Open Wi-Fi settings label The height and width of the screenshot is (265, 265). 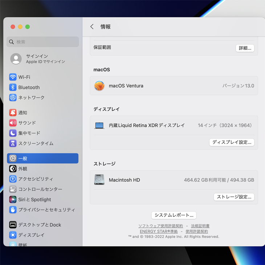pos(24,77)
